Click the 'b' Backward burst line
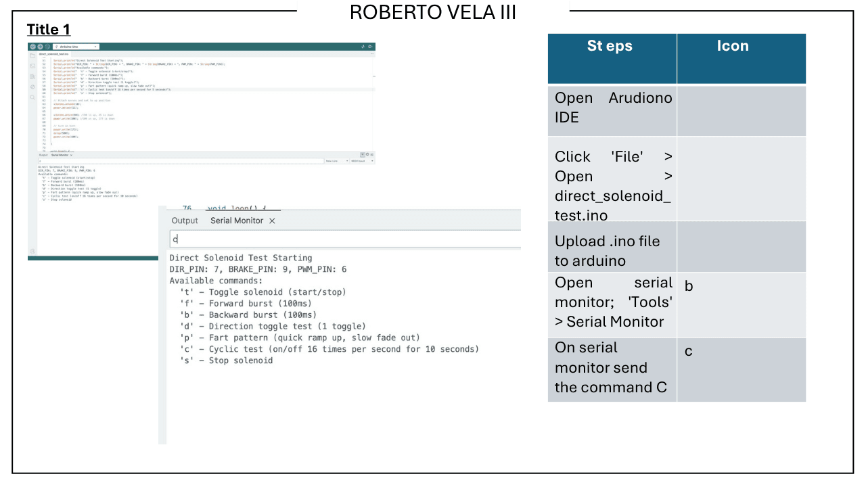Image resolution: width=866 pixels, height=487 pixels. click(249, 315)
